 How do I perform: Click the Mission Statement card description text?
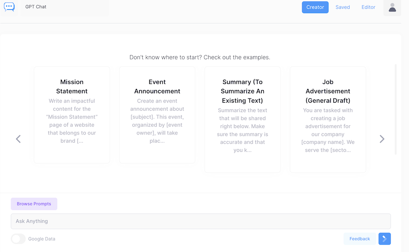coord(72,121)
